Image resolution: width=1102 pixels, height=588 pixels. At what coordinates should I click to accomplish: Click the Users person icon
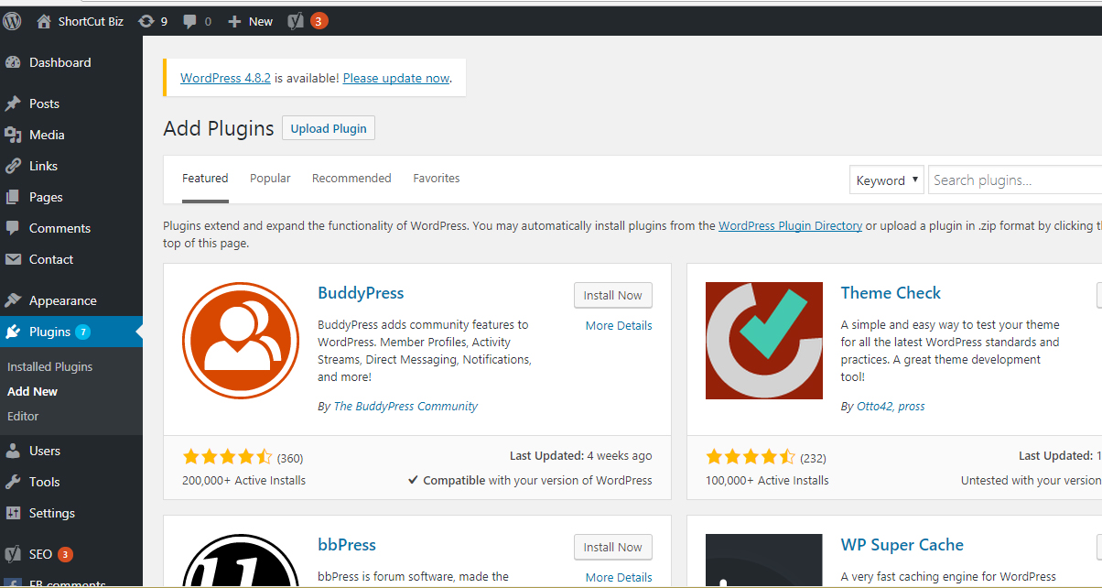pyautogui.click(x=13, y=451)
